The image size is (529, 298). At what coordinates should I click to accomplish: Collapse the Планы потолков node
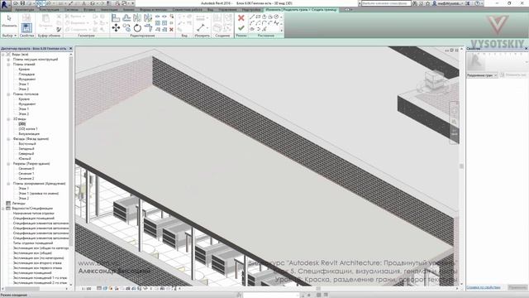(8, 94)
